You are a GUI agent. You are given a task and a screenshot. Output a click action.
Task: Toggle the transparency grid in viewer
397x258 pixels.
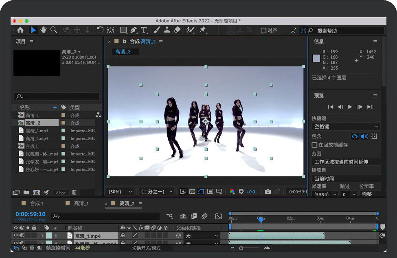click(x=192, y=192)
